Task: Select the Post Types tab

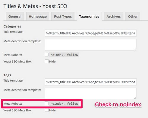Action: coord(63,16)
